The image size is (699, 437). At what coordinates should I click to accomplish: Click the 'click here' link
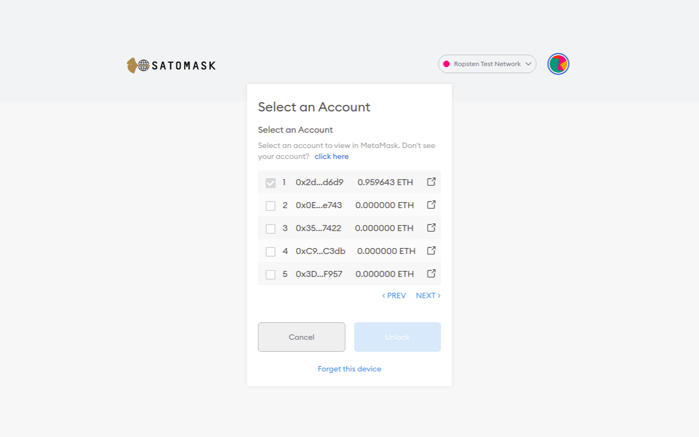[x=331, y=156]
